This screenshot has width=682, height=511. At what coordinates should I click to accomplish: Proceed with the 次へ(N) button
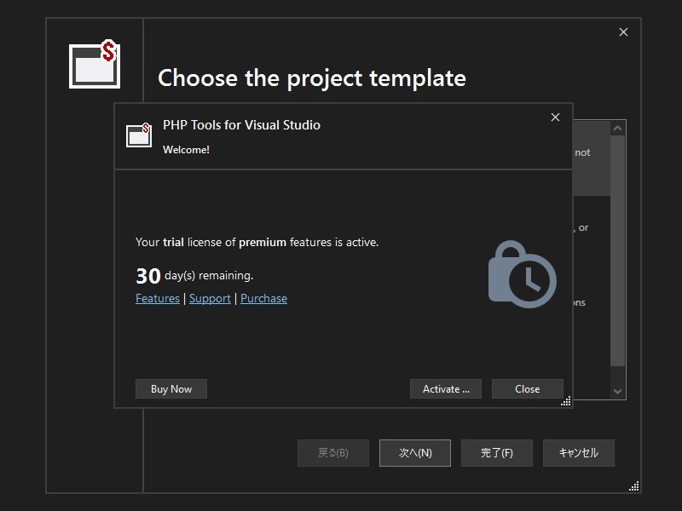coord(415,453)
